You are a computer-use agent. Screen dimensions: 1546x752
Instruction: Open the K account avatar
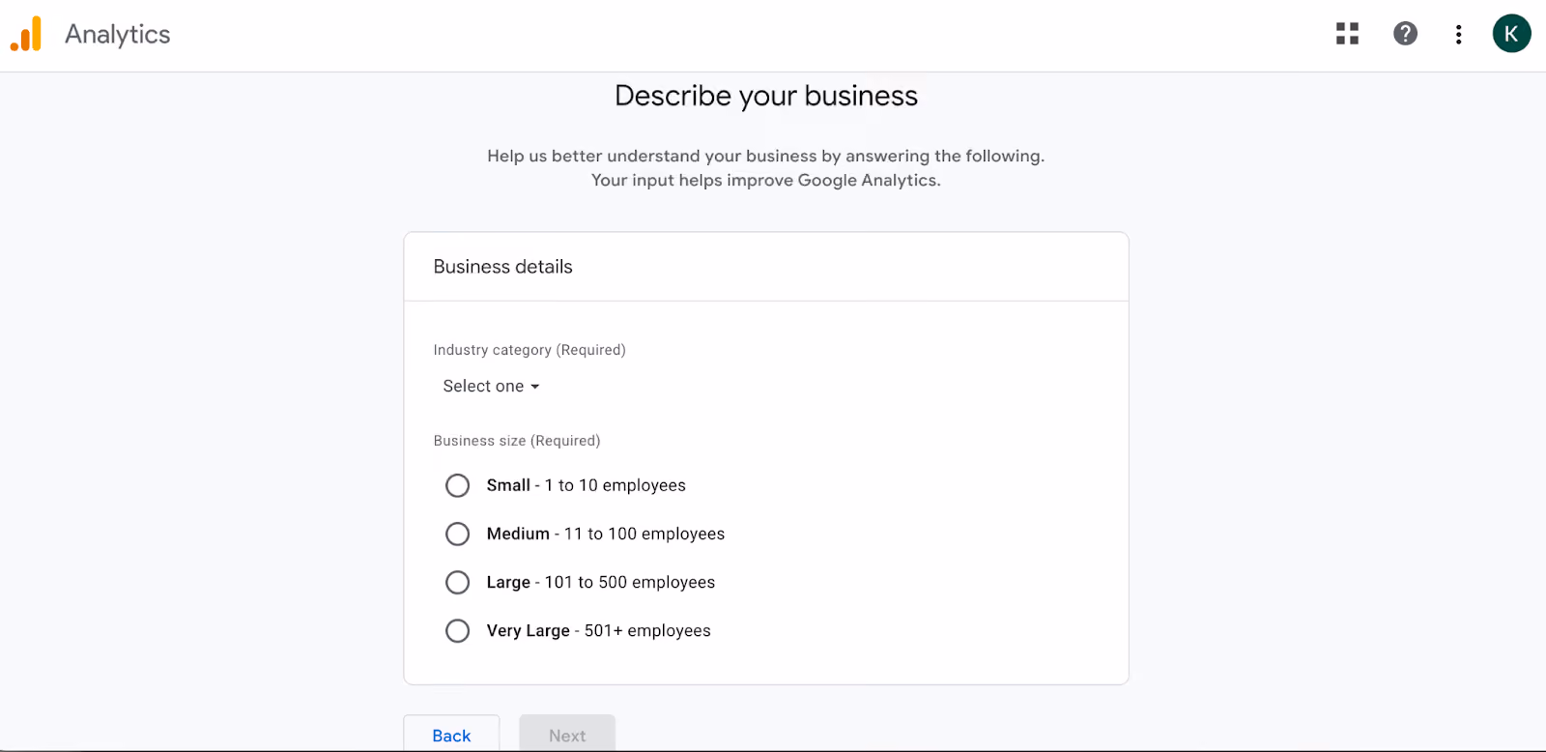click(1511, 34)
